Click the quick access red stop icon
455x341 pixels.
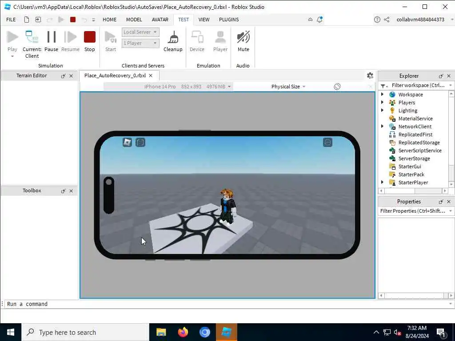pyautogui.click(x=73, y=20)
